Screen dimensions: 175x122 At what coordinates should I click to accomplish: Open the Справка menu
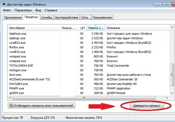[51, 10]
